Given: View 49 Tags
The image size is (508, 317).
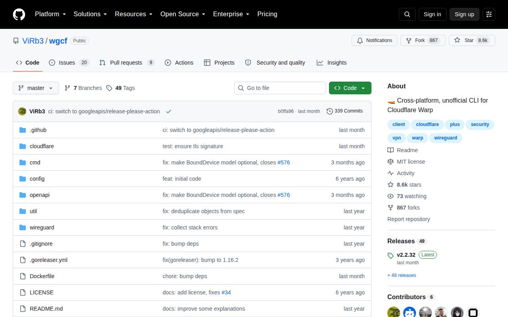Looking at the screenshot, I should (x=121, y=88).
